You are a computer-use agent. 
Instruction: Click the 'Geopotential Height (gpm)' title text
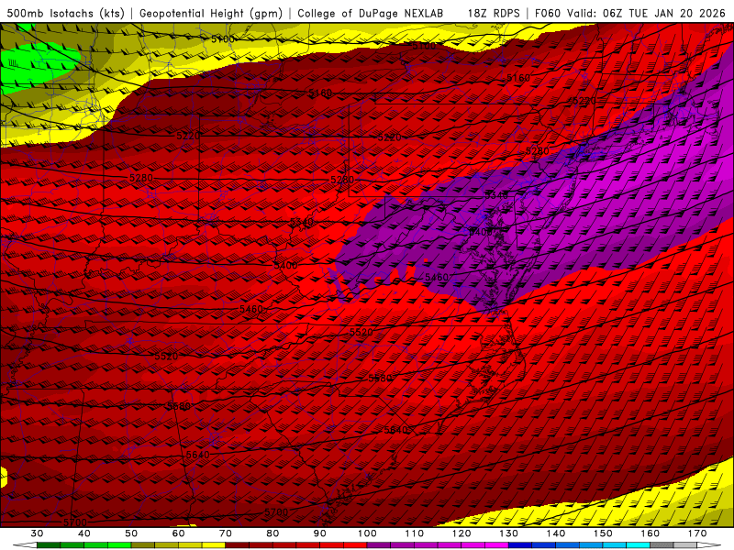211,14
